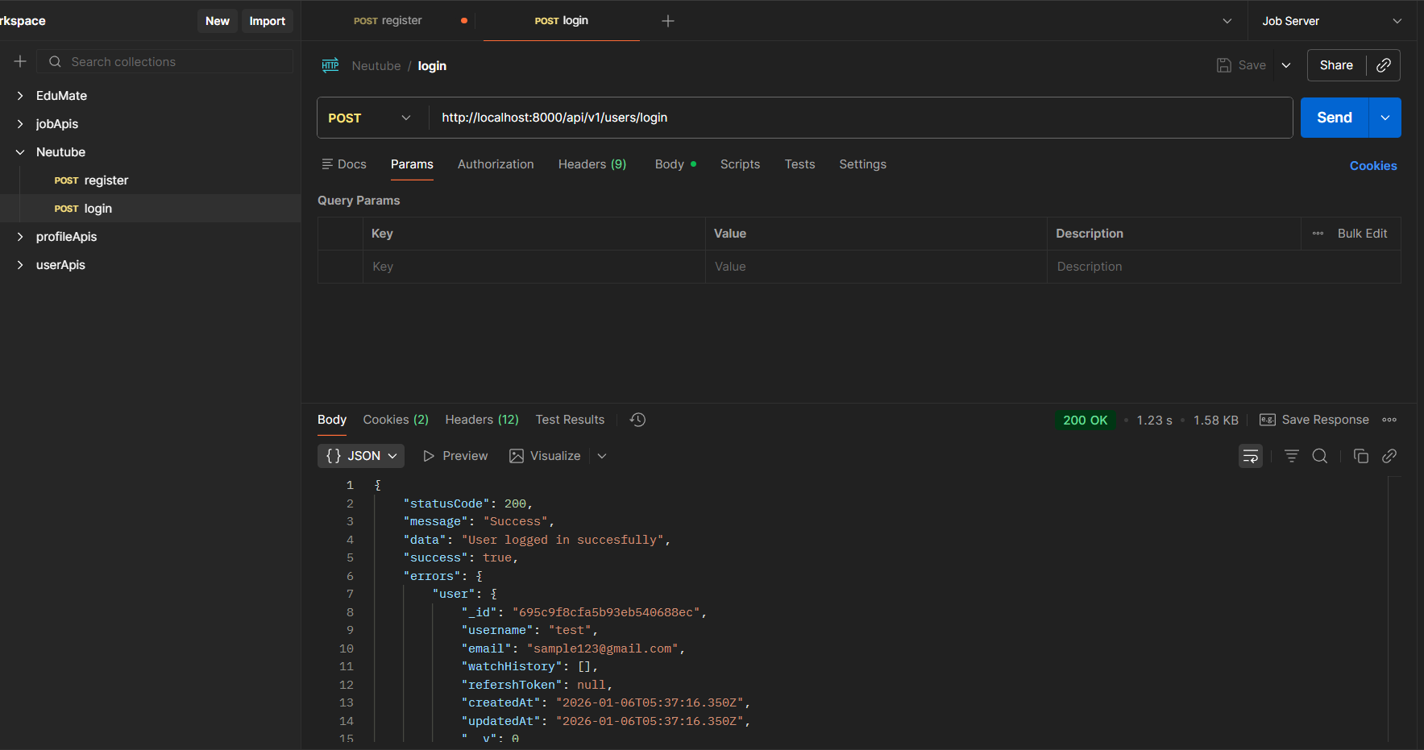Copy the response body to clipboard
The height and width of the screenshot is (750, 1424).
coord(1360,456)
